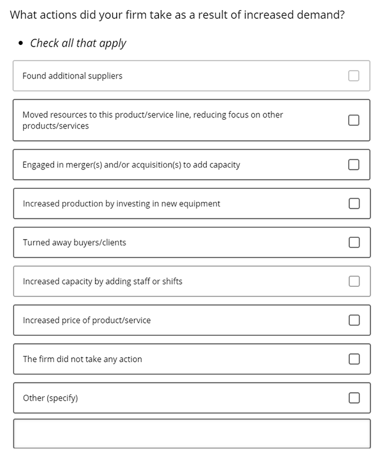Click the 'Found additional suppliers' label text
Screen dimensions: 383x461
tap(72, 76)
